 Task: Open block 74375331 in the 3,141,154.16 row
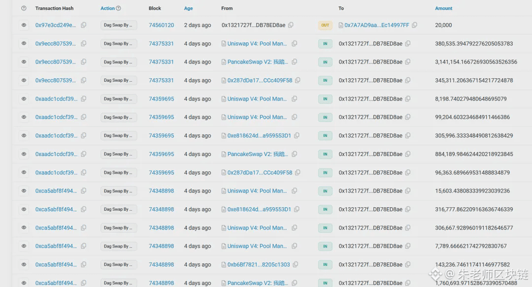(x=161, y=62)
